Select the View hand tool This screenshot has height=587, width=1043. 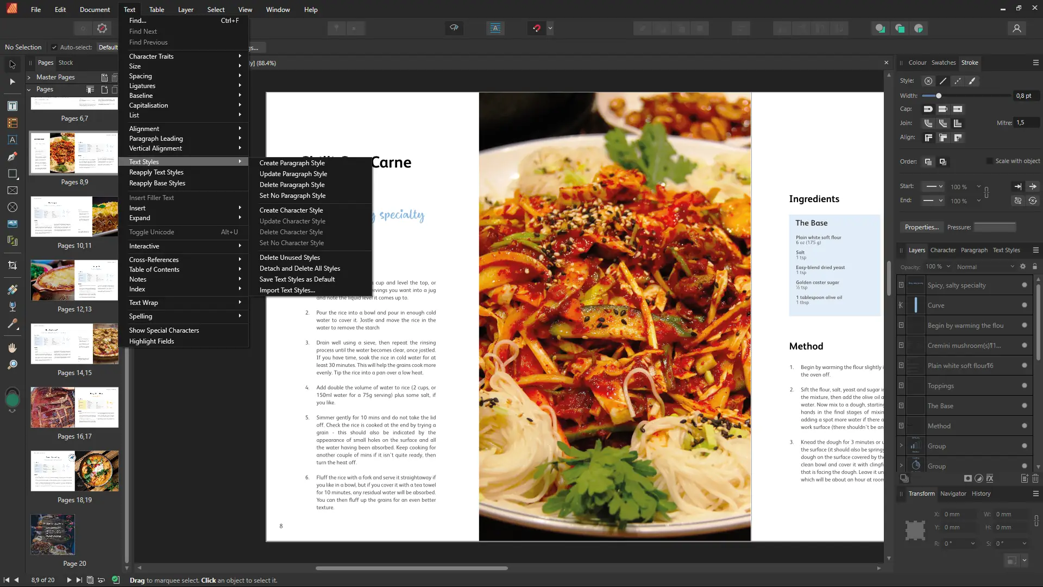12,348
